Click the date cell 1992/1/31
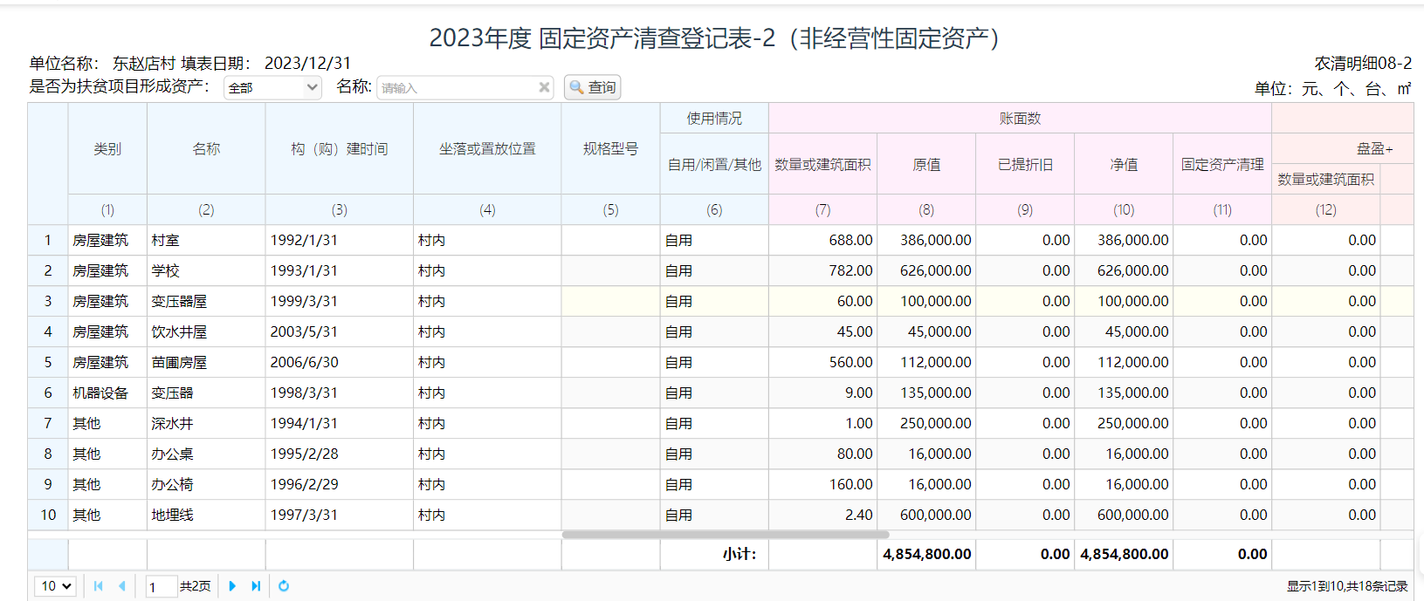This screenshot has height=601, width=1424. 340,240
